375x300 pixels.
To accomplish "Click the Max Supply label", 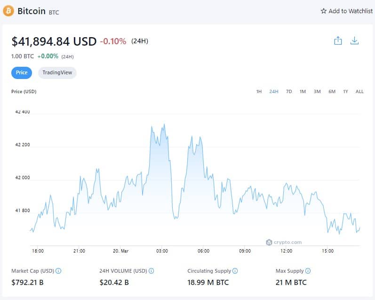I will tap(290, 271).
